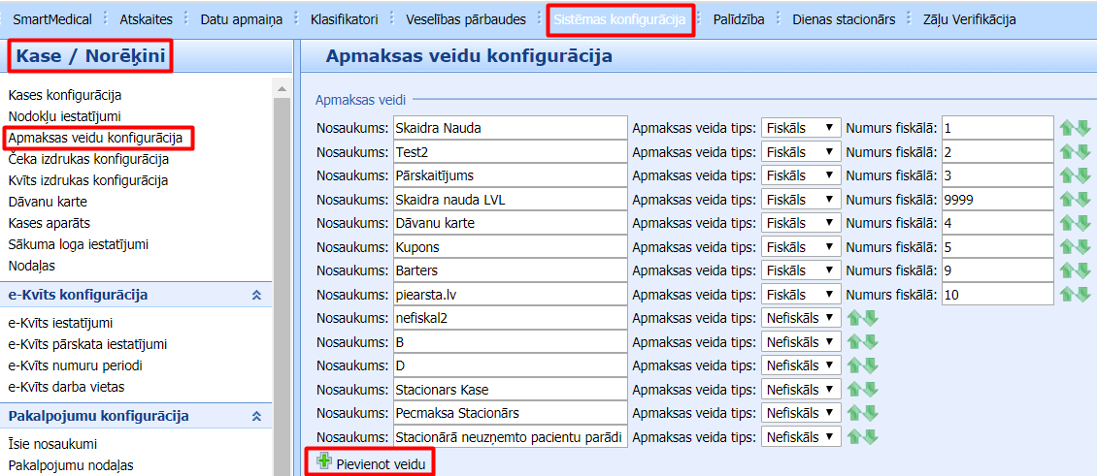Move nefiskal2 row up with green arrow
The image size is (1097, 476).
[855, 317]
